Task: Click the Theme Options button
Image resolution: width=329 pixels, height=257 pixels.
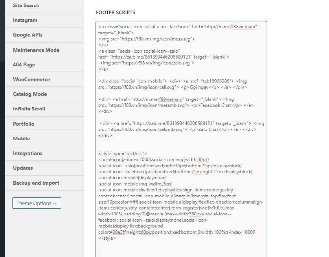Action: (x=37, y=203)
